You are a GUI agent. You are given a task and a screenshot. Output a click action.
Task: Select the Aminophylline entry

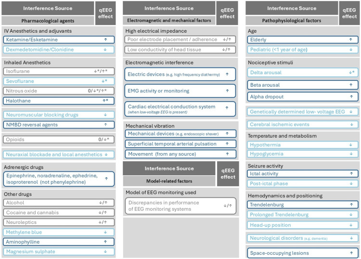pyautogui.click(x=59, y=242)
